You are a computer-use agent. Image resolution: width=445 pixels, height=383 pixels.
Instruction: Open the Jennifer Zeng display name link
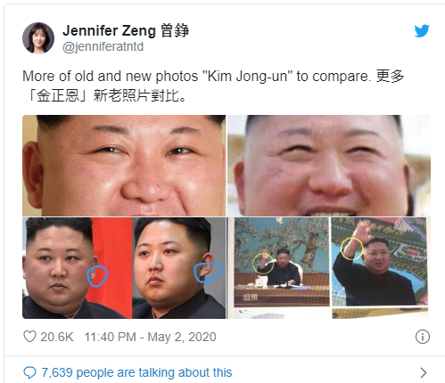click(x=126, y=30)
